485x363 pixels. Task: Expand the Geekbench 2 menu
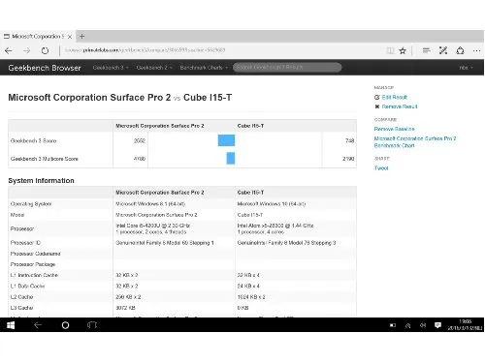coord(154,68)
